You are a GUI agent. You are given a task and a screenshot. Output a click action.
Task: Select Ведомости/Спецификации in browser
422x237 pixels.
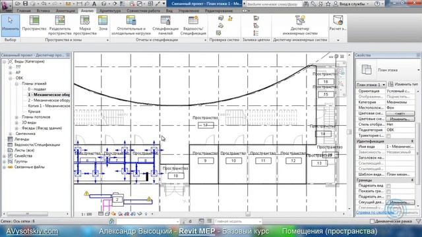pos(38,145)
